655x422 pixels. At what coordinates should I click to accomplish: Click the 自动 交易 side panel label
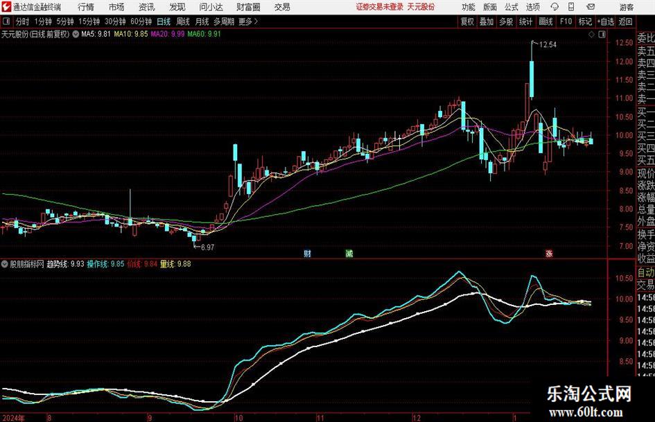(645, 279)
